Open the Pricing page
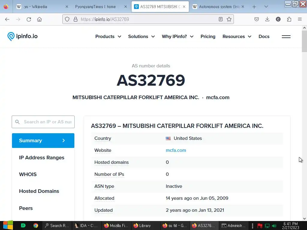This screenshot has width=307, height=230. point(208,37)
